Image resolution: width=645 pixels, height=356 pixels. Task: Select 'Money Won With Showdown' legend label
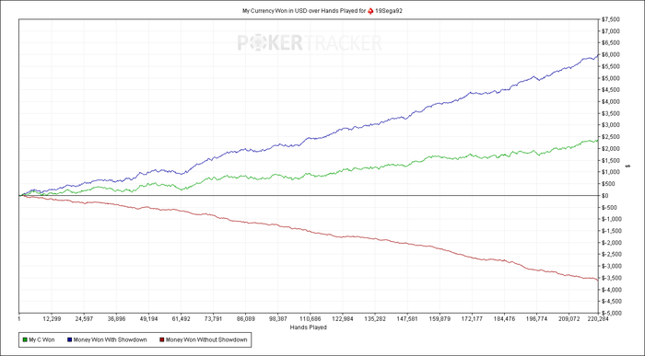click(110, 340)
